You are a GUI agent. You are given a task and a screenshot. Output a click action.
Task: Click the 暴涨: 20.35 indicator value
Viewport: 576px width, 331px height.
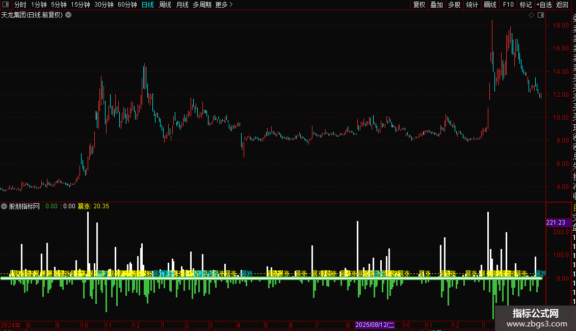click(93, 206)
